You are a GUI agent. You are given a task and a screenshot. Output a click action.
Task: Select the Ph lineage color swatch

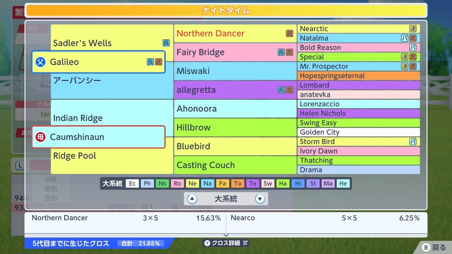[x=147, y=183]
